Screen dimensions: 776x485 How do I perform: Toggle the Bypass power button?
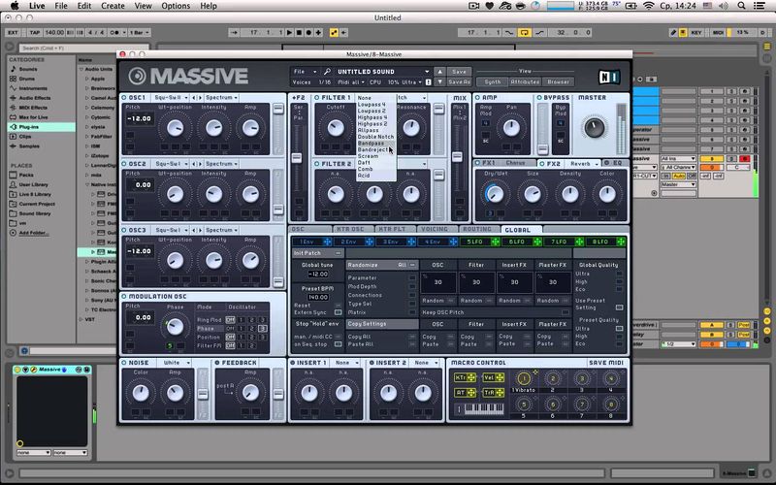[539, 98]
